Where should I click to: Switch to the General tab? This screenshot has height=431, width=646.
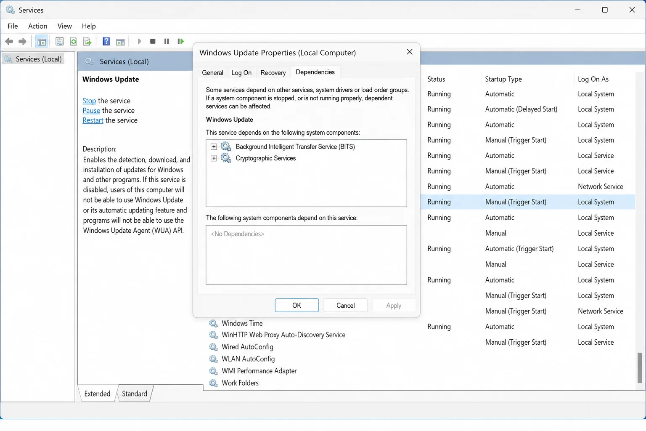[x=212, y=73]
